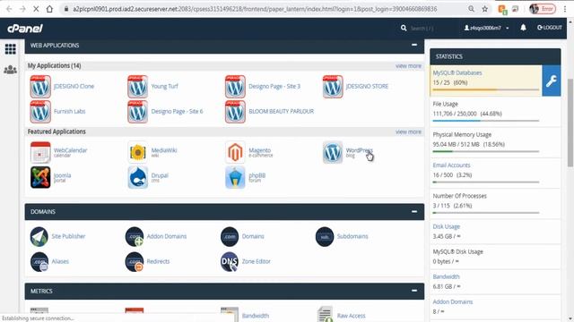
Task: Click the Number Of Processes label
Action: [459, 196]
